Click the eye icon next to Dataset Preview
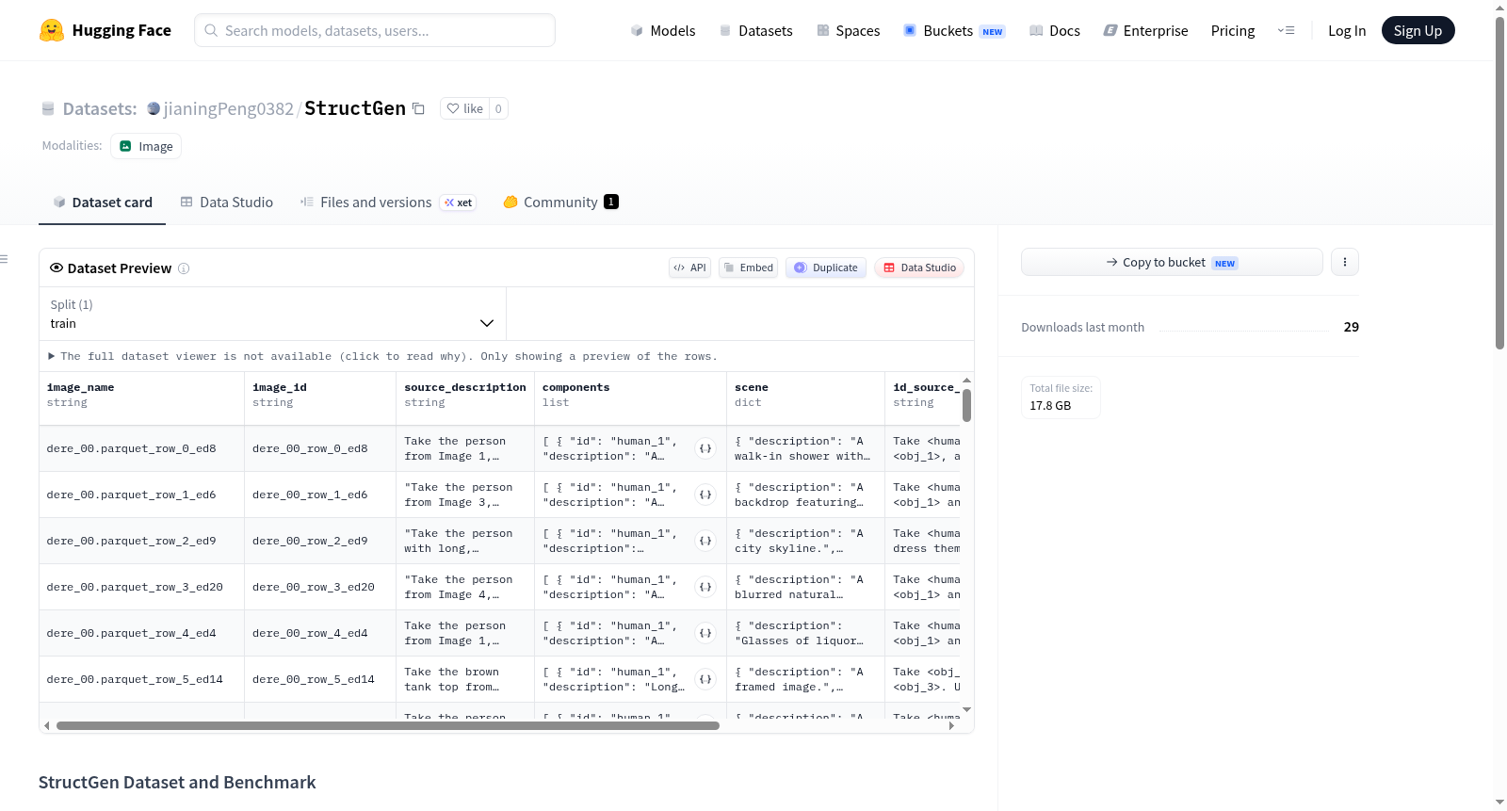1507x811 pixels. (57, 268)
